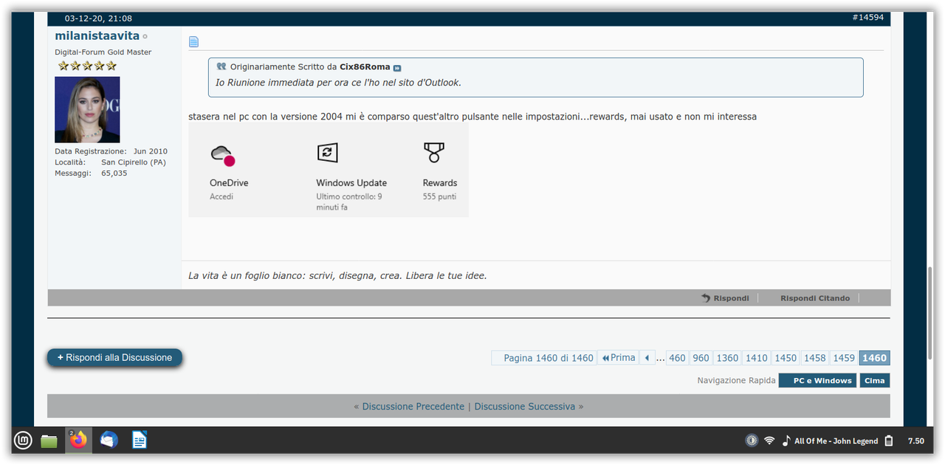Open Discussione Successiva thread
The width and height of the screenshot is (945, 465).
coord(525,407)
